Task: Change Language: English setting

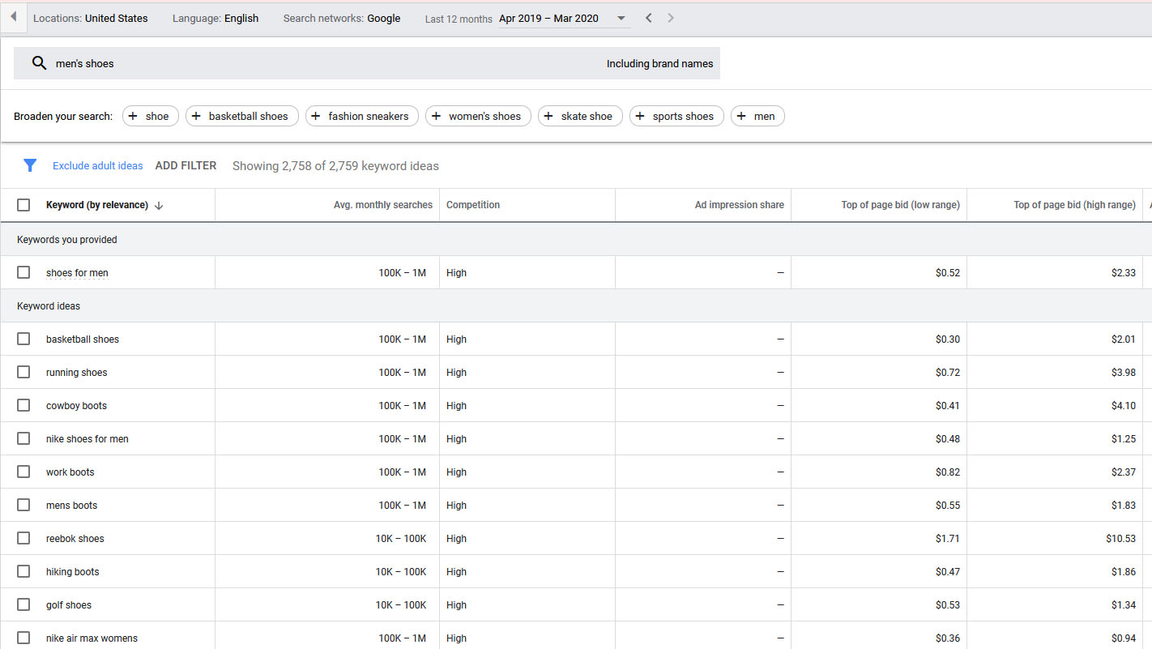Action: click(x=215, y=19)
